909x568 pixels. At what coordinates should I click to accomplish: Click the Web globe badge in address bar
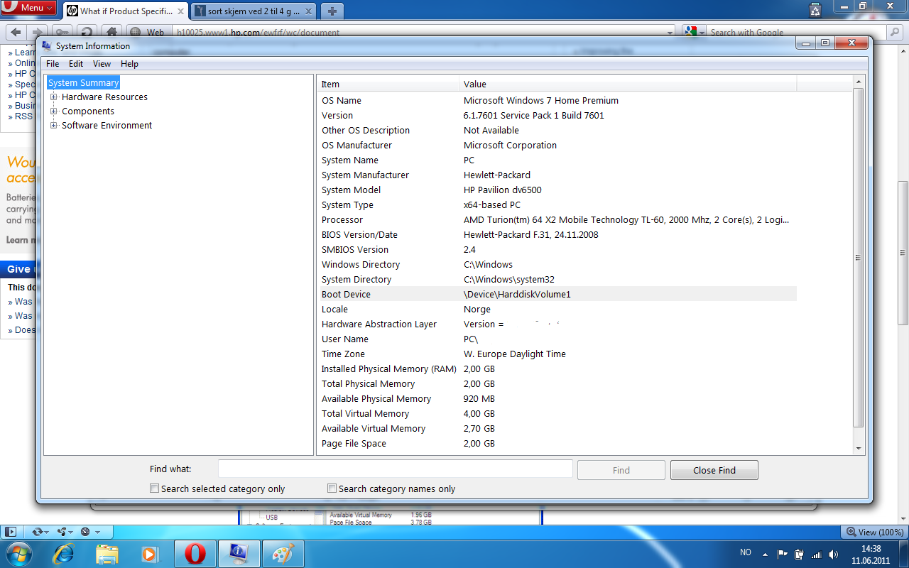(148, 32)
